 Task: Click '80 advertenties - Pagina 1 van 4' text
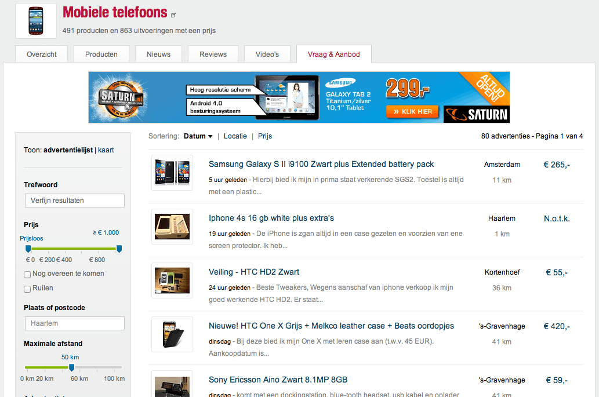(x=532, y=136)
